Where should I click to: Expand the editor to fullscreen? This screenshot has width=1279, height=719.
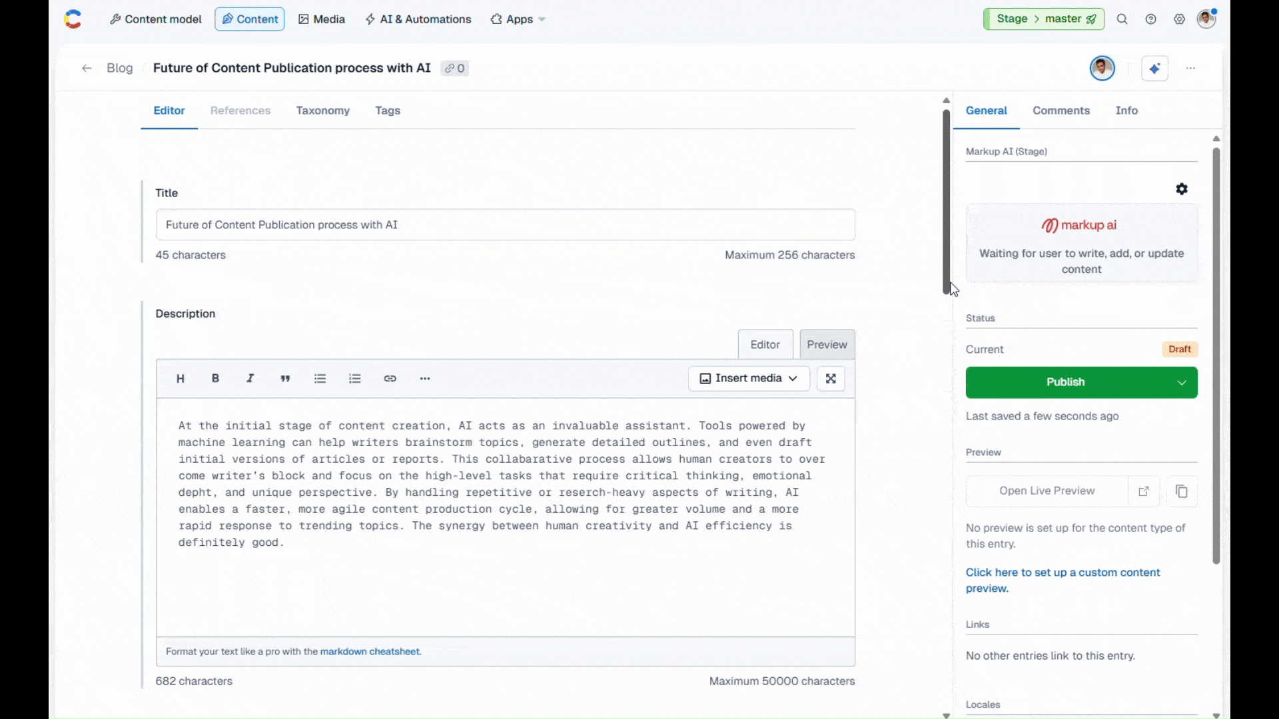(831, 378)
